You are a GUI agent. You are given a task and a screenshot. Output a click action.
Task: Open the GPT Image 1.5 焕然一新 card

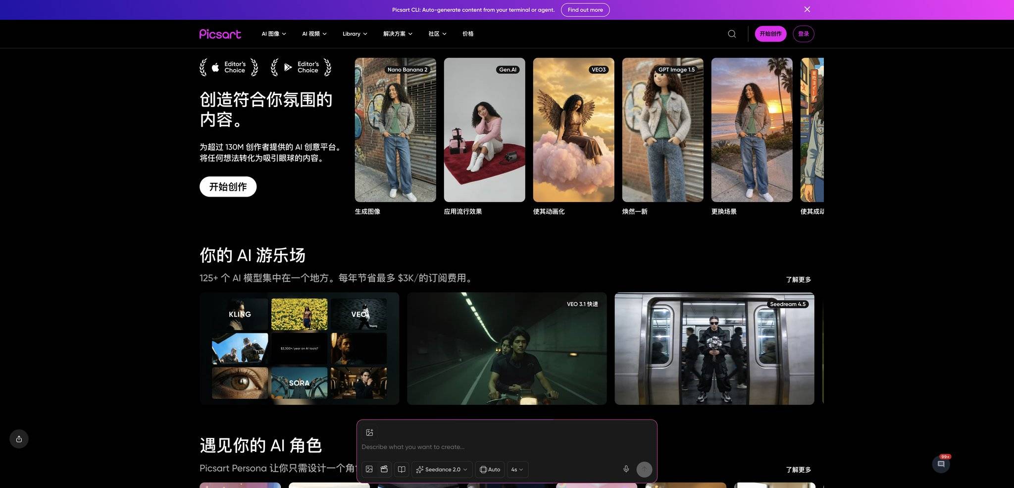coord(663,130)
